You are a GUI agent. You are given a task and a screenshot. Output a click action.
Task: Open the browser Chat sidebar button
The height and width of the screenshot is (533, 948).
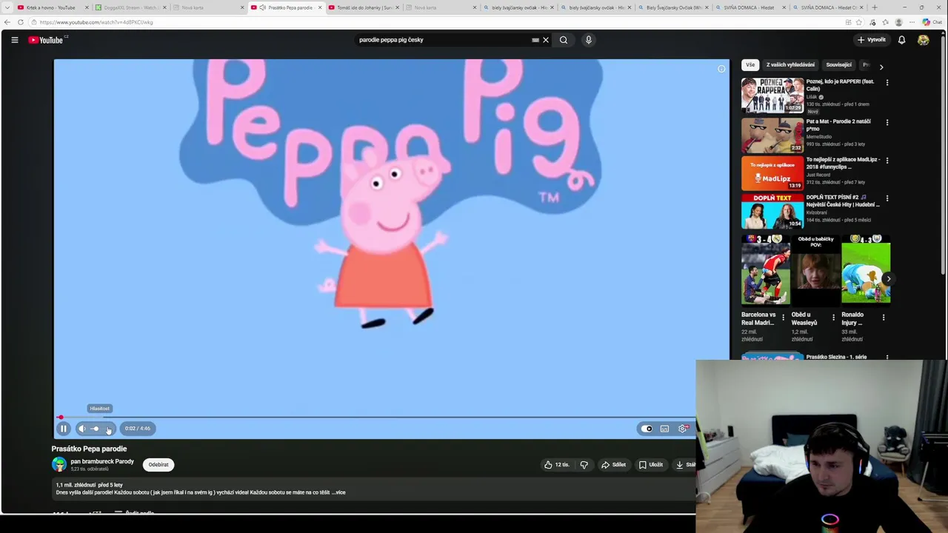tap(932, 22)
